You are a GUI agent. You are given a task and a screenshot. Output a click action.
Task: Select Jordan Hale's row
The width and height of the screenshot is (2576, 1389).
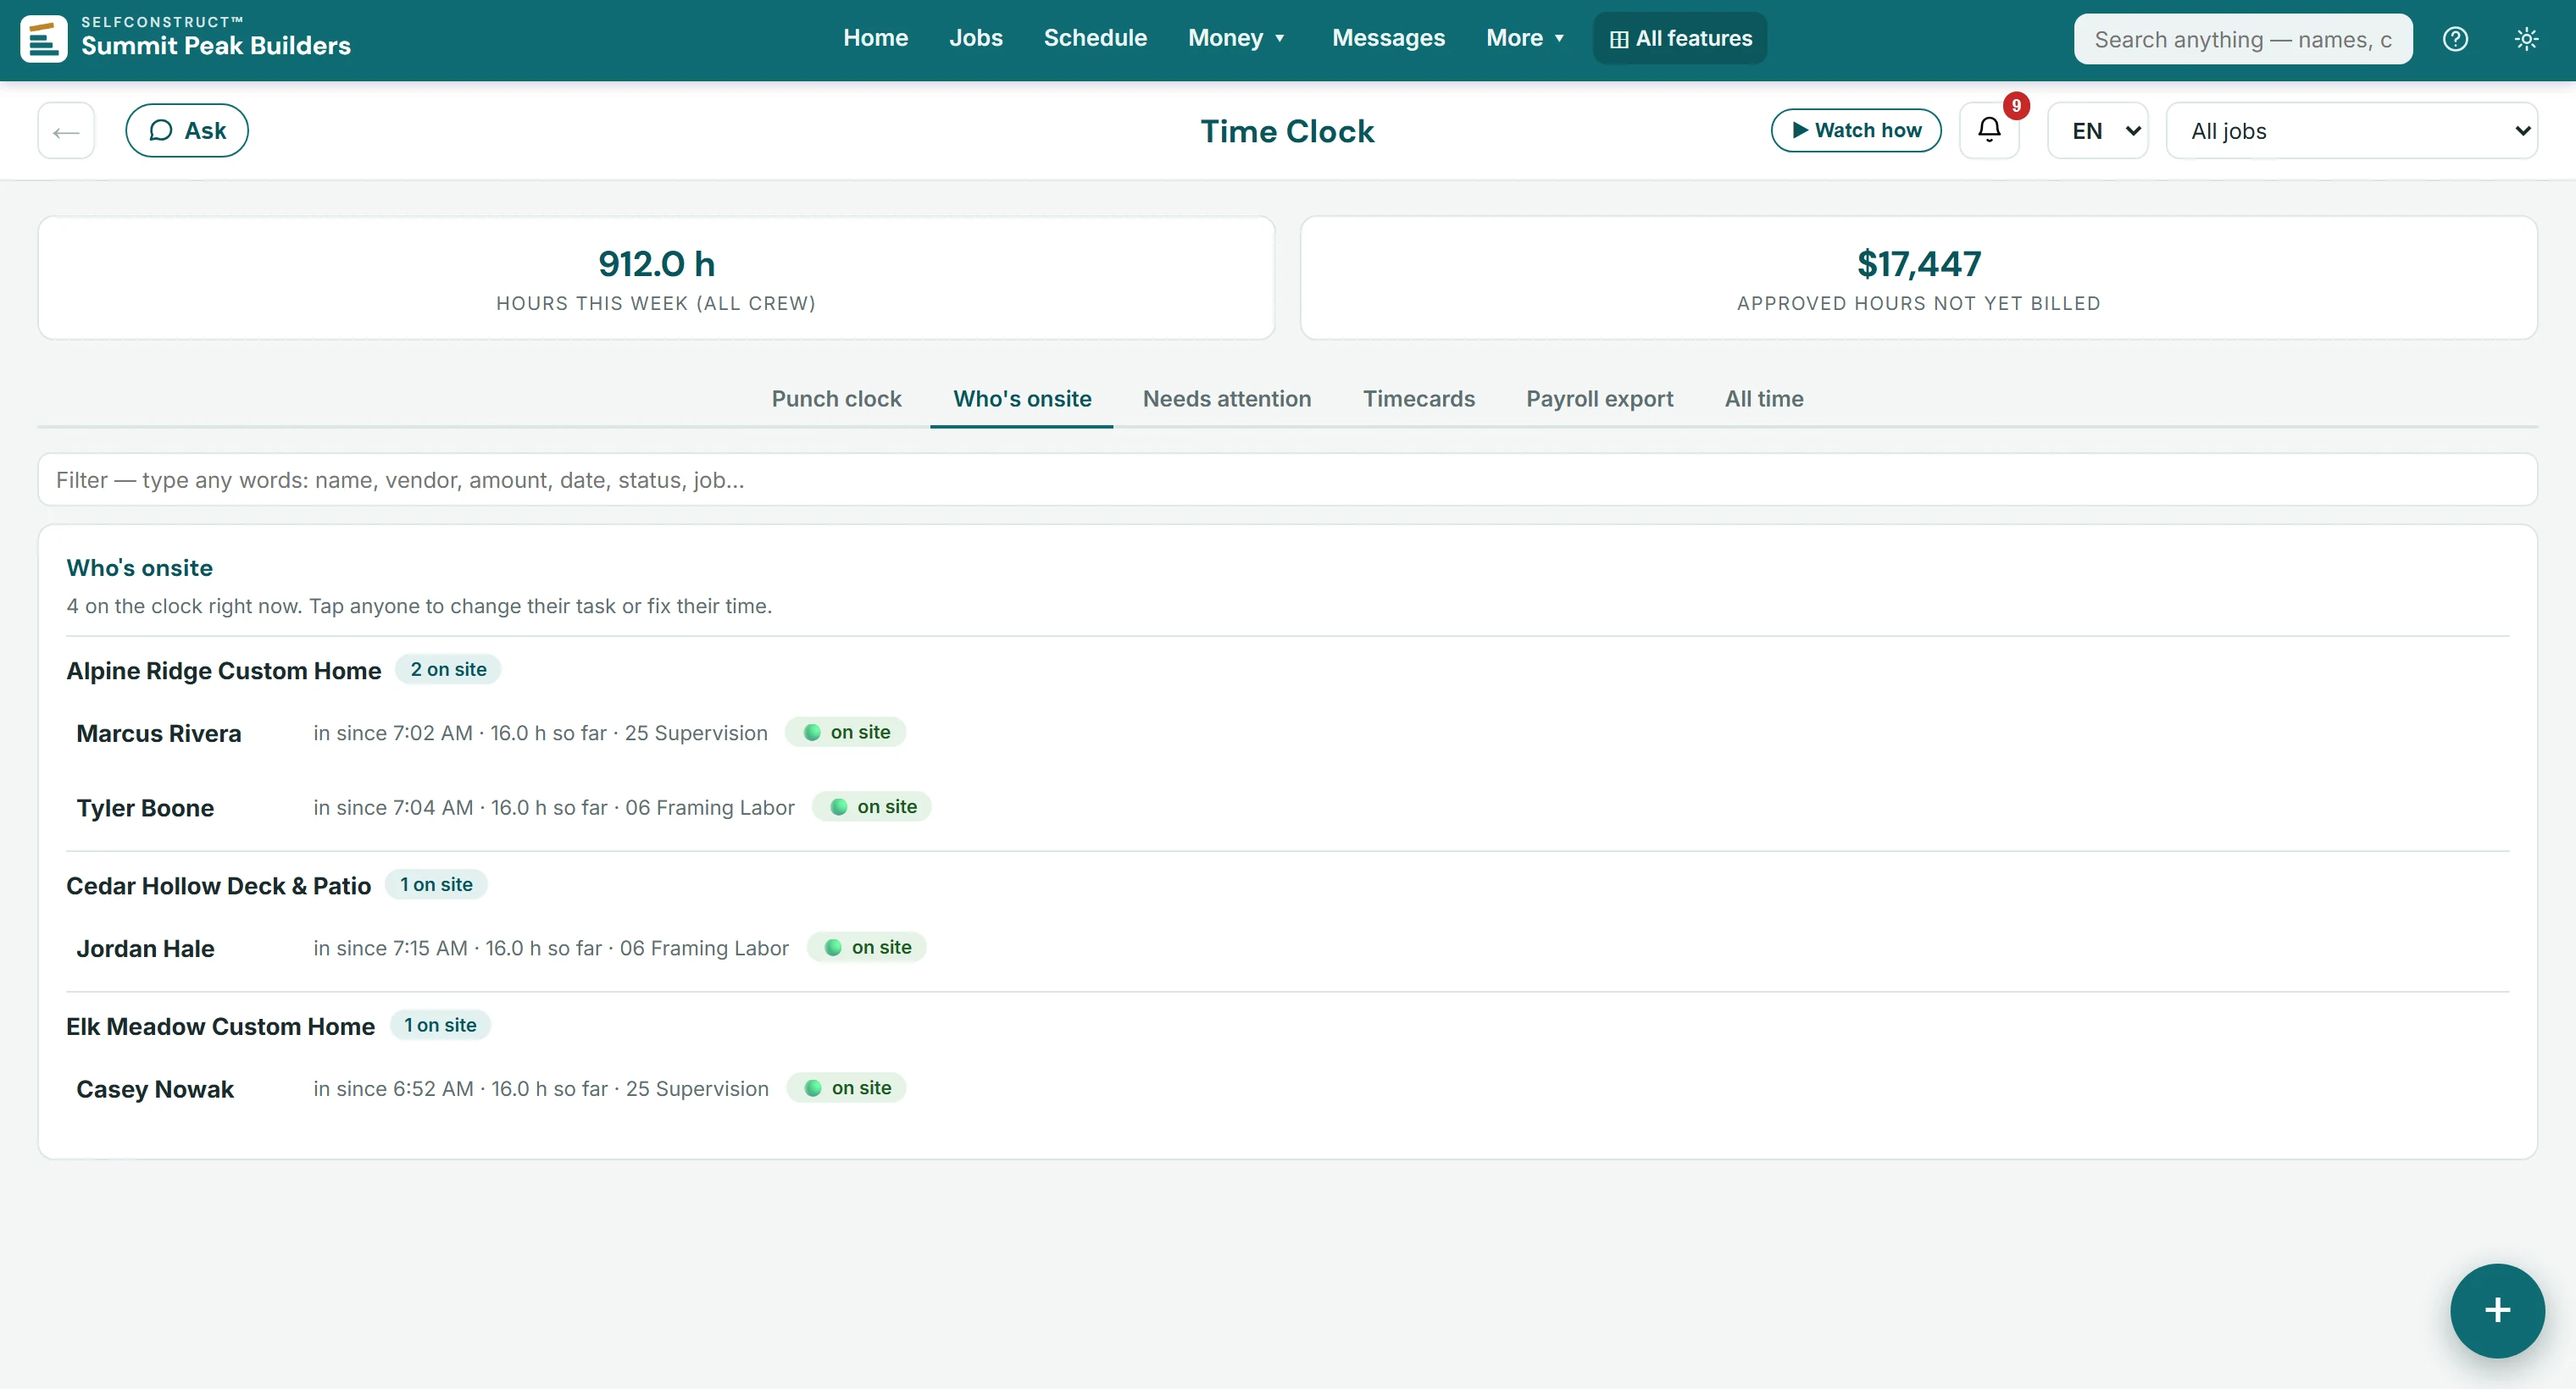[1287, 949]
